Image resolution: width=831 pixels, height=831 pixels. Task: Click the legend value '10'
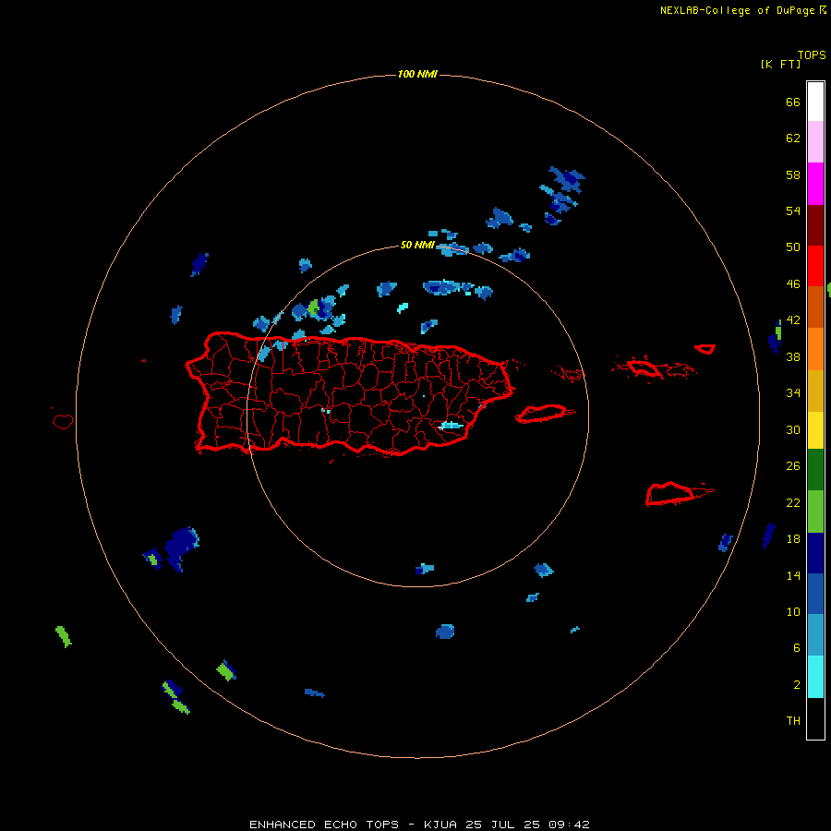coord(793,611)
